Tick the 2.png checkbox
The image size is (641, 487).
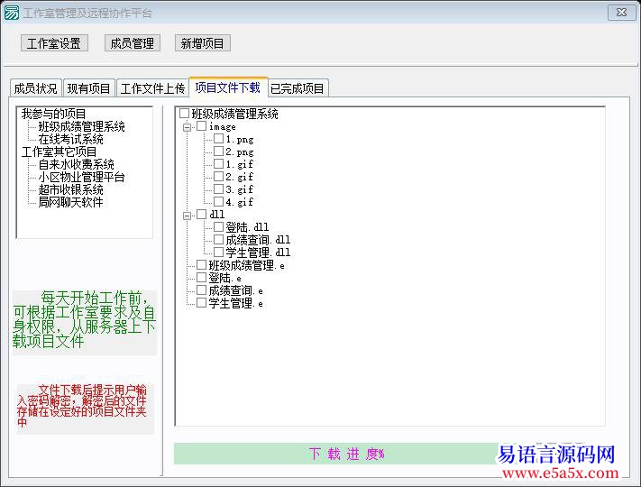tap(219, 152)
